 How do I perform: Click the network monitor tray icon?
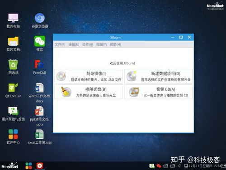pos(186,166)
